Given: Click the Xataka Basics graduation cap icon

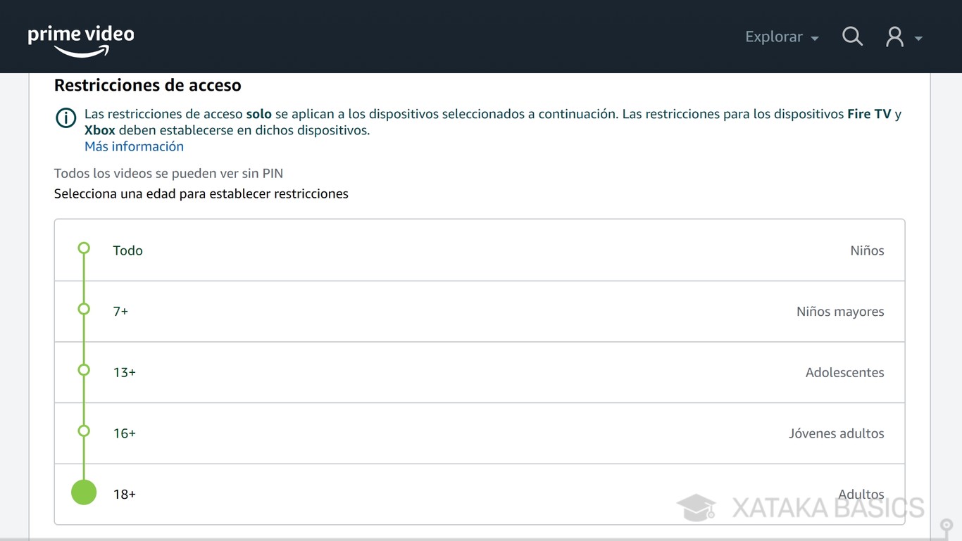Looking at the screenshot, I should pyautogui.click(x=696, y=507).
